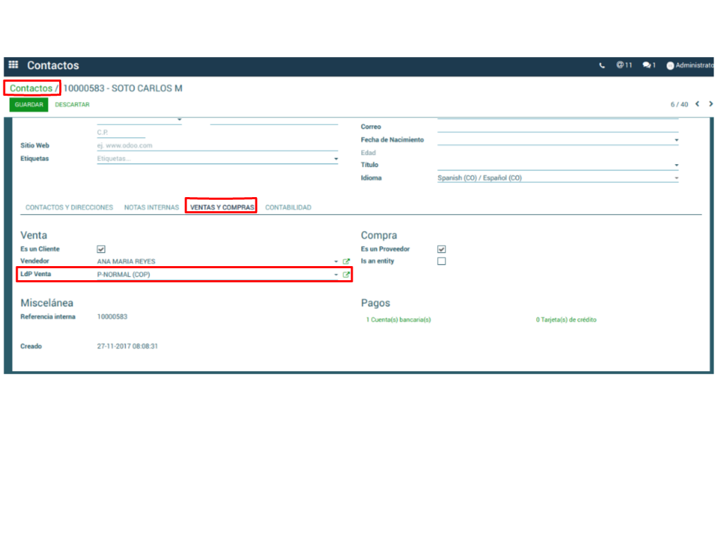Enable the Is an entity checkbox
This screenshot has height=540, width=720.
click(441, 261)
